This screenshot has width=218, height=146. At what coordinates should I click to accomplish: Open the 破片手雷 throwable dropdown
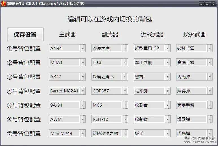coord(195,48)
